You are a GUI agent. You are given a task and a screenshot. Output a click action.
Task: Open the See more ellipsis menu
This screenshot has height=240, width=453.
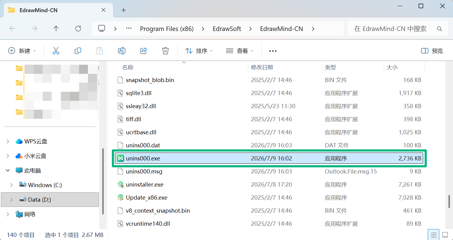click(x=273, y=51)
